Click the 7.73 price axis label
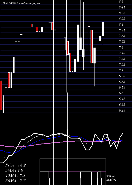The image size is (132, 185). (x=122, y=42)
